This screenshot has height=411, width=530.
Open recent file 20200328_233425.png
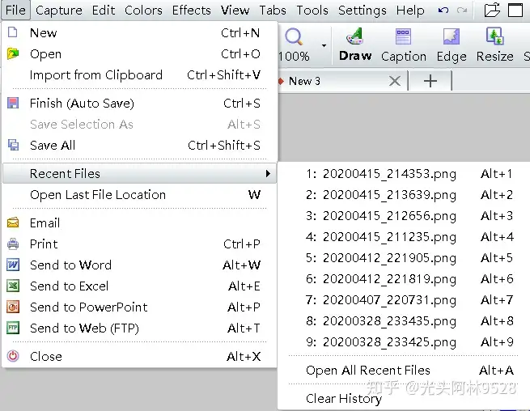point(404,341)
